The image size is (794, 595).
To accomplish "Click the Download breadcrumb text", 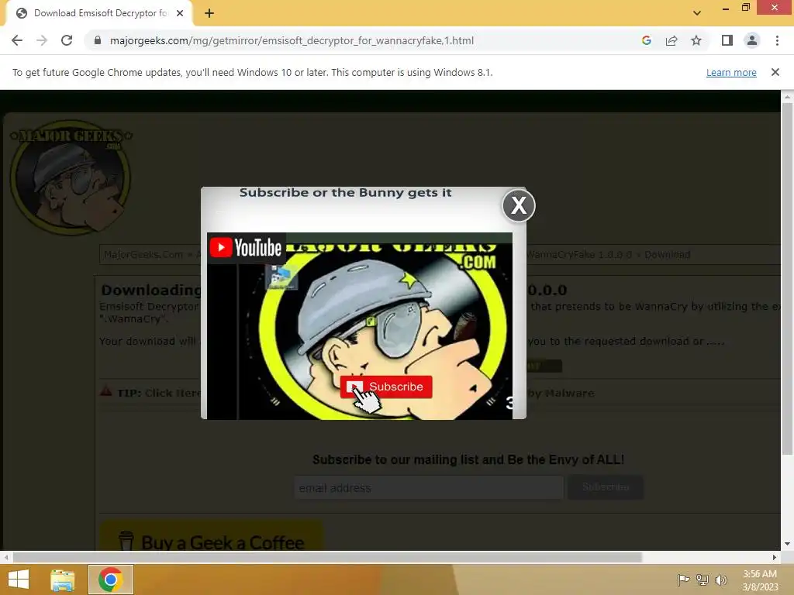I will [x=667, y=254].
